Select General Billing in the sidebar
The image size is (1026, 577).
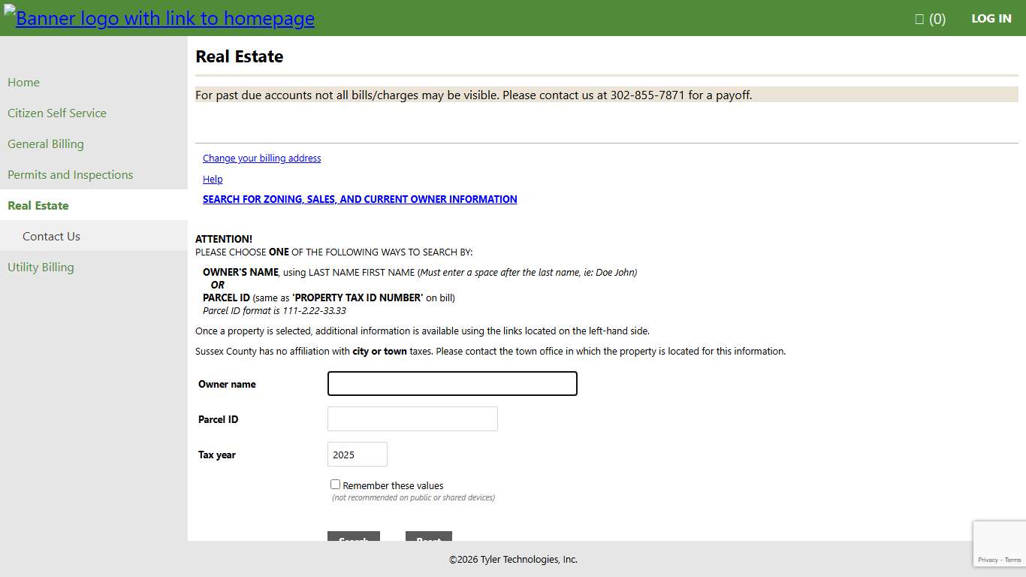click(46, 144)
